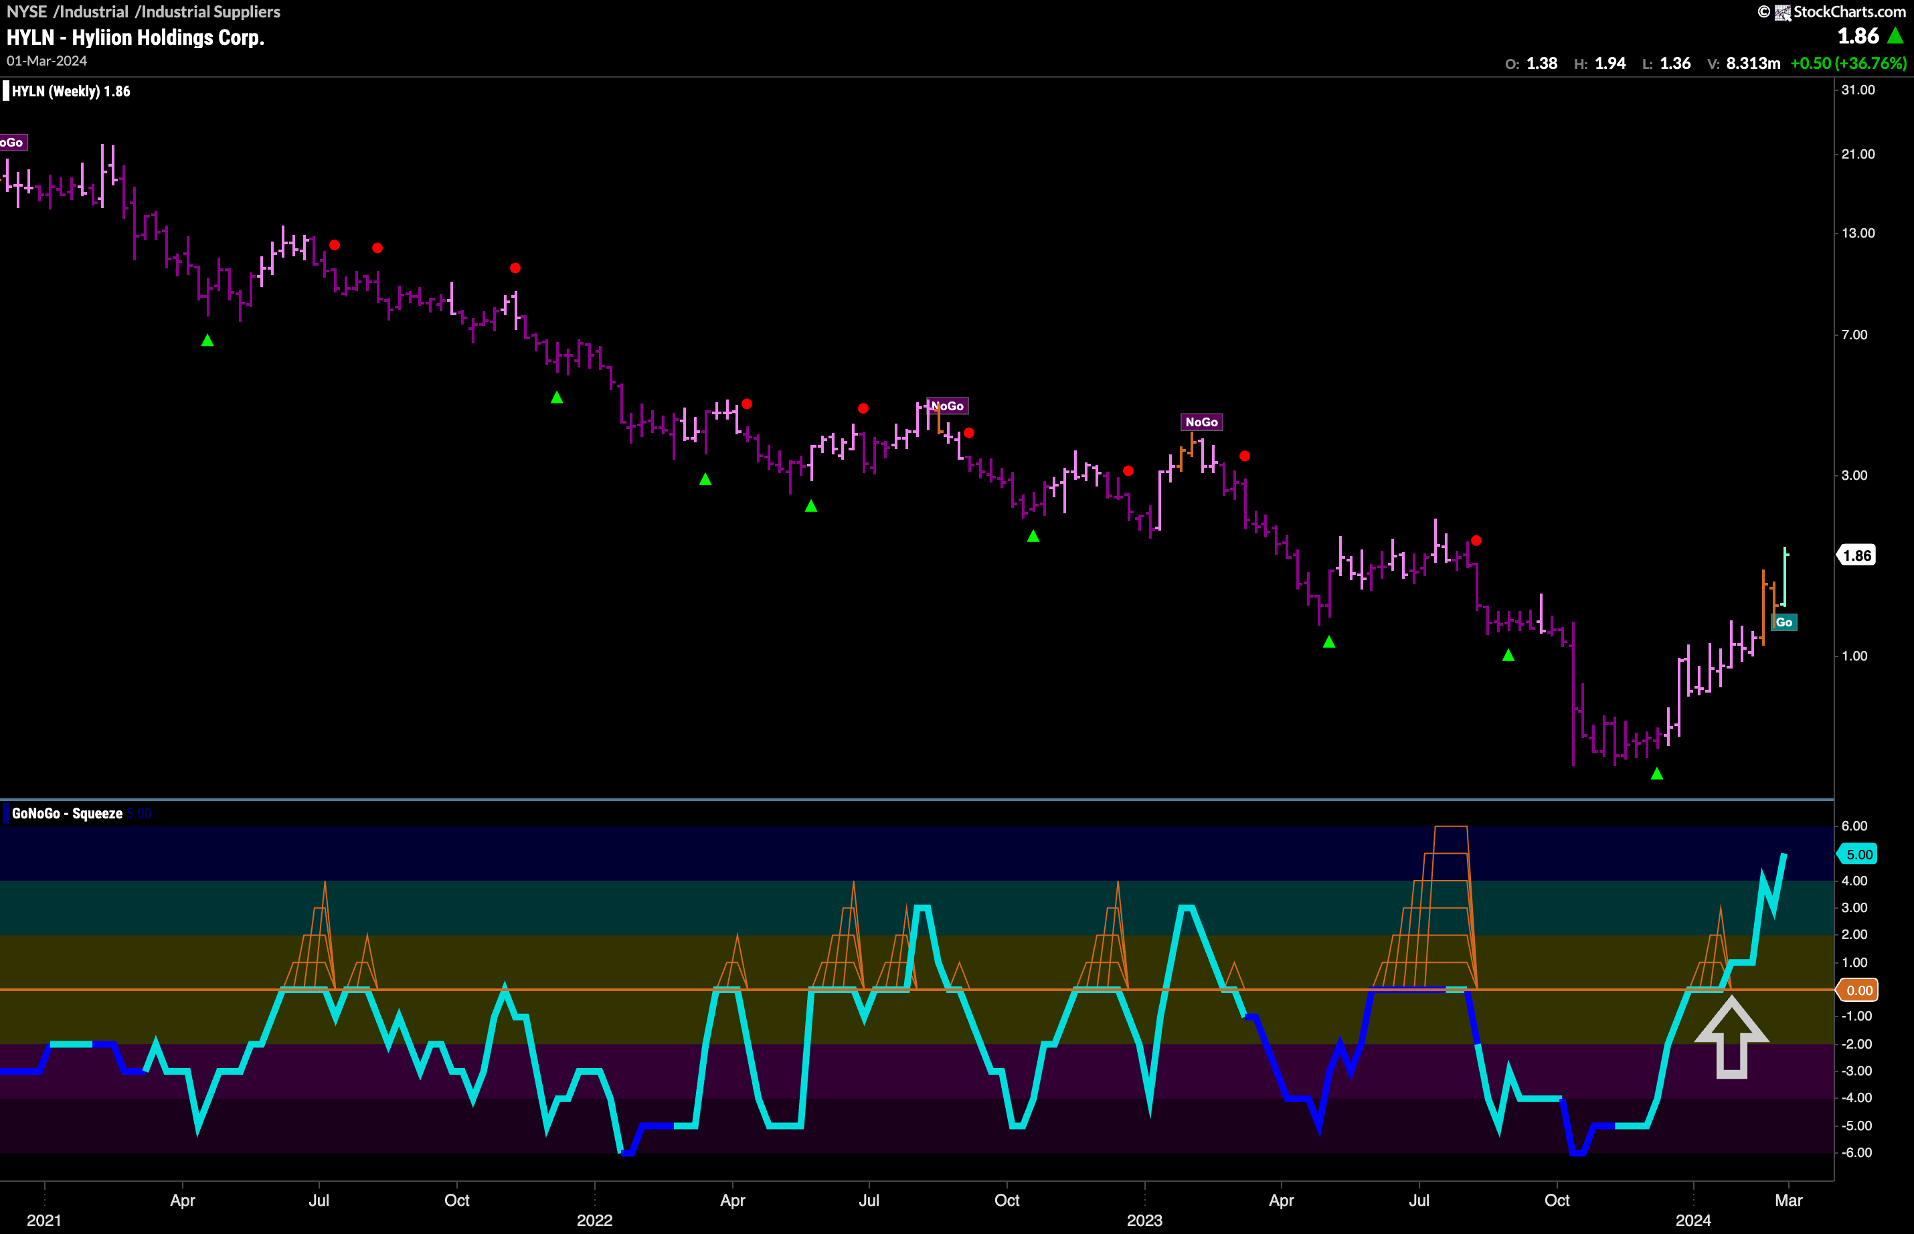Click the -3.00 oscillator axis label
Image resolution: width=1914 pixels, height=1234 pixels.
point(1856,1071)
